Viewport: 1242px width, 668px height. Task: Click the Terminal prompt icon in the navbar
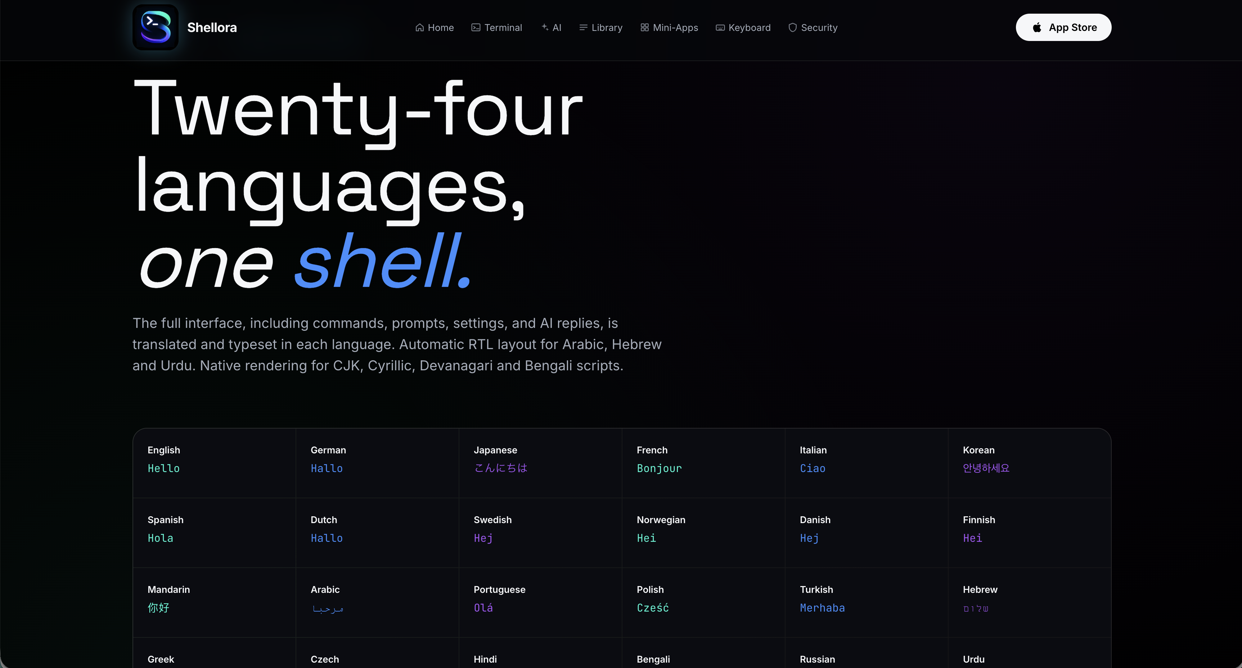(476, 27)
